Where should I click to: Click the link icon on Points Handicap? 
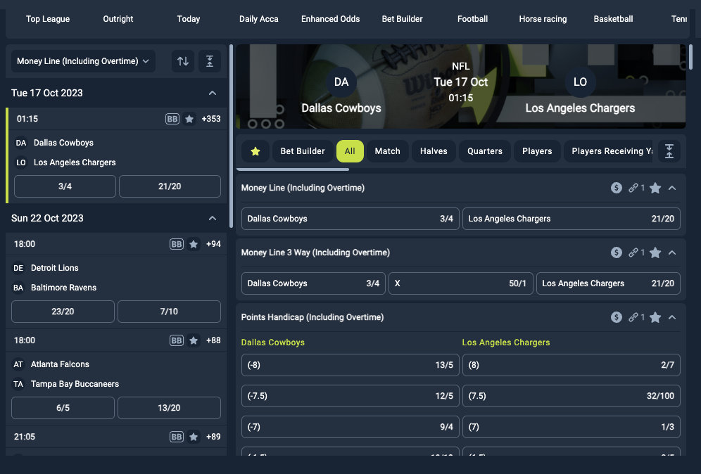[x=633, y=317]
